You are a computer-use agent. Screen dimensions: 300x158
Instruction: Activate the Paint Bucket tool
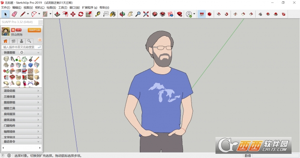[113, 14]
